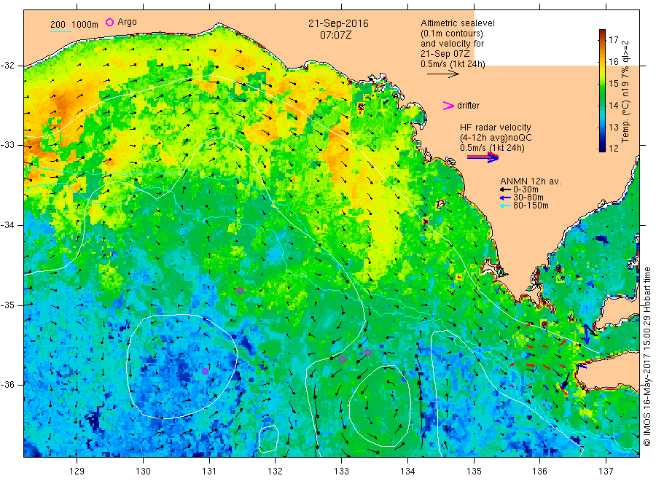The width and height of the screenshot is (656, 481).
Task: Click the 'Temp. (°C) n19 7% ql>=2' colorbar title
Action: click(x=625, y=91)
